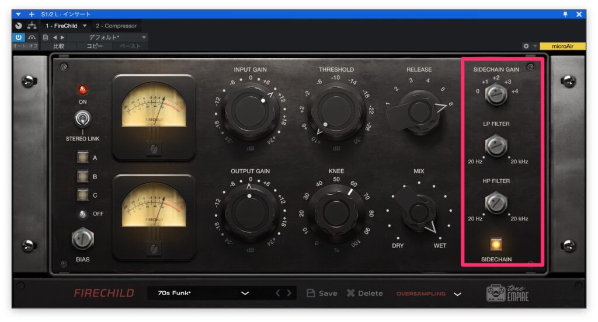Toggle the Bias switch
598x322 pixels.
pyautogui.click(x=82, y=239)
